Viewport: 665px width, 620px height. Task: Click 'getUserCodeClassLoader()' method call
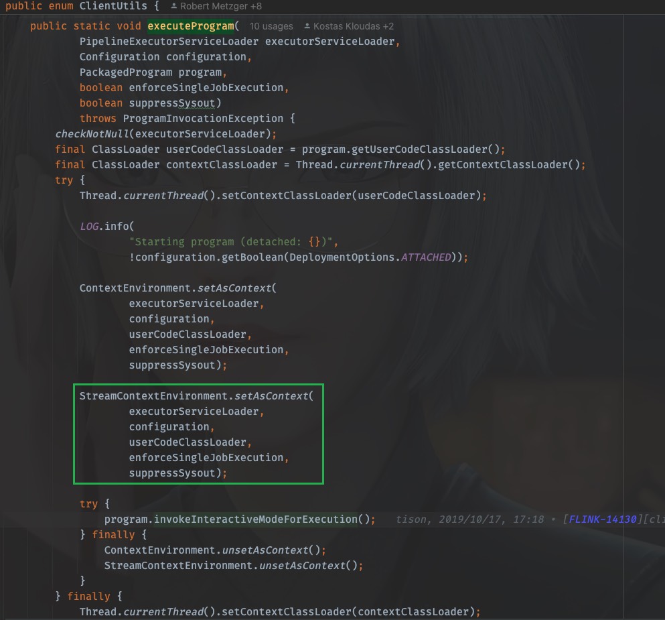(x=425, y=149)
